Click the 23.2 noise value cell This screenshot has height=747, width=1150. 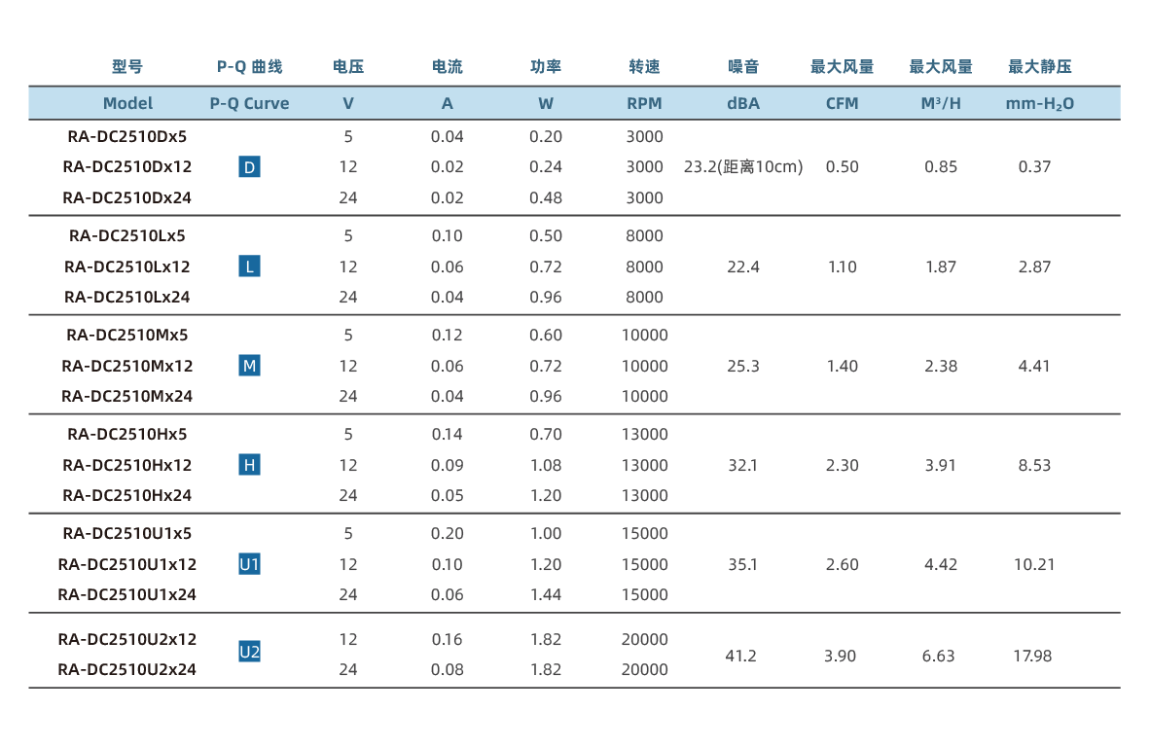coord(743,167)
